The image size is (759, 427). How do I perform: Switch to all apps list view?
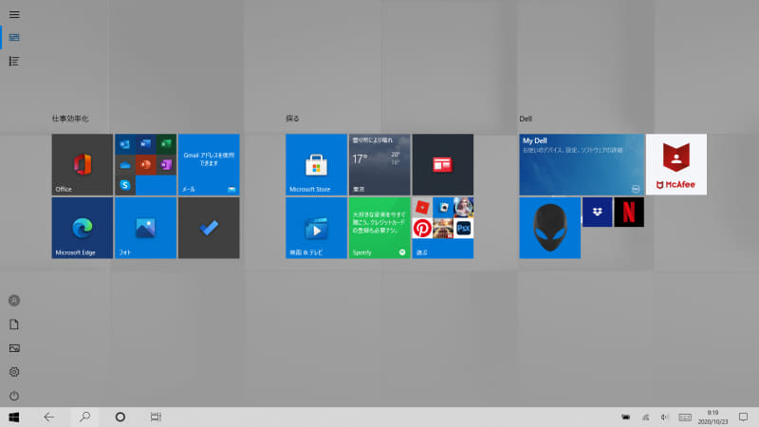click(x=14, y=61)
